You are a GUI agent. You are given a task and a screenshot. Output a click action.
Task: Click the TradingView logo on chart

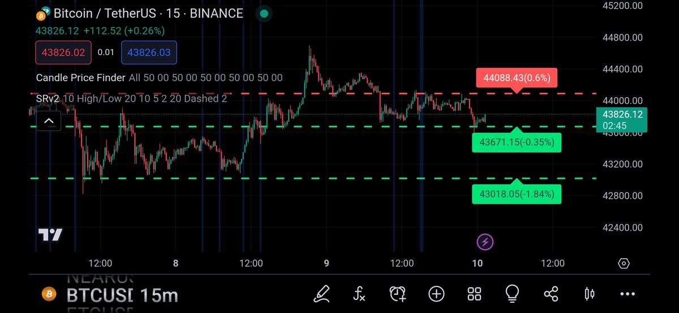pyautogui.click(x=50, y=235)
